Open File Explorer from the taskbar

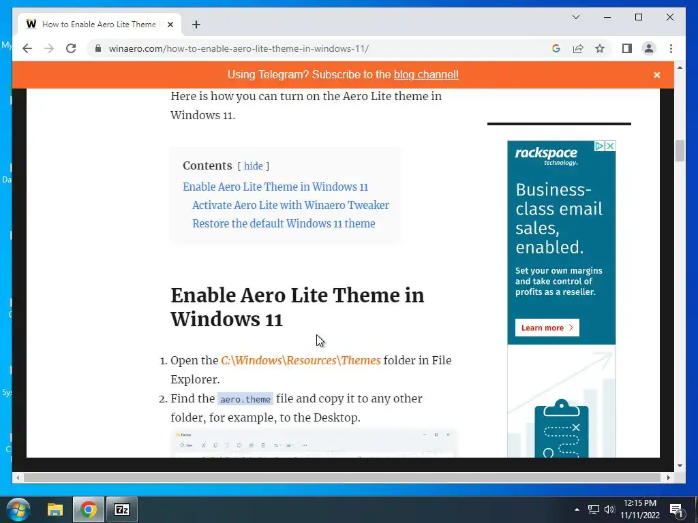(x=55, y=509)
